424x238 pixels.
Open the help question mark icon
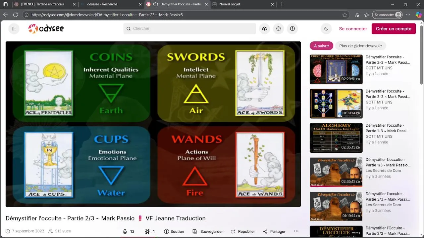point(292,29)
